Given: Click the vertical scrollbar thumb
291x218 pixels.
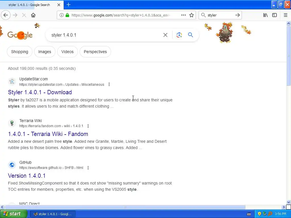Looking at the screenshot, I should click(289, 56).
